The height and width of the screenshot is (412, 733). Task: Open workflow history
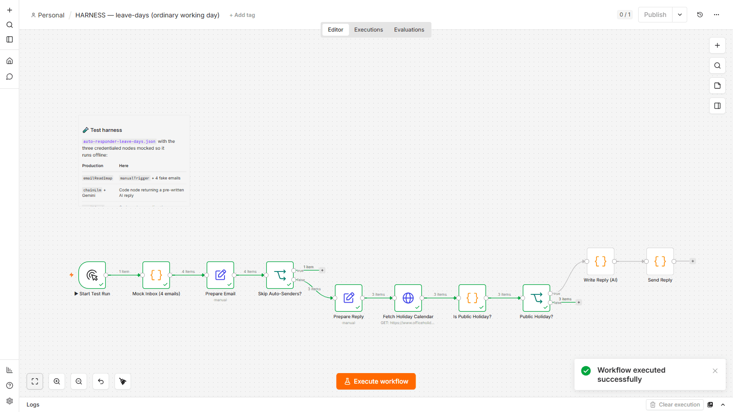(700, 15)
